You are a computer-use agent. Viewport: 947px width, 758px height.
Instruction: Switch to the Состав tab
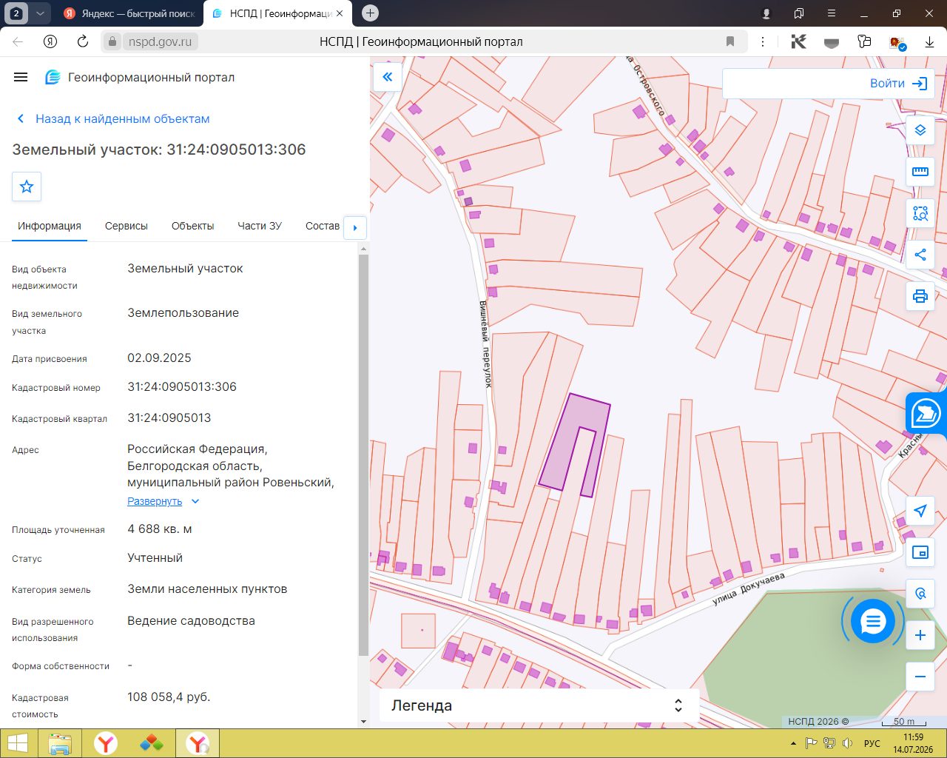(x=323, y=226)
